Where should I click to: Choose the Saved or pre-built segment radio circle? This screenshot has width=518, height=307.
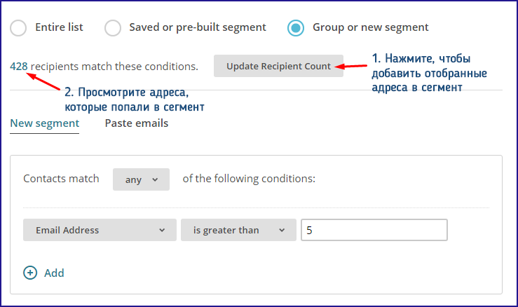click(113, 28)
